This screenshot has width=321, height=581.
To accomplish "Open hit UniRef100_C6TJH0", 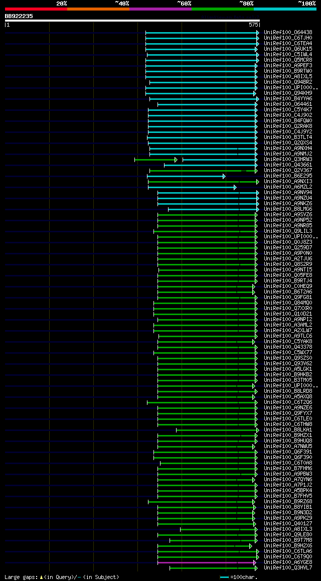I will click(x=288, y=38).
